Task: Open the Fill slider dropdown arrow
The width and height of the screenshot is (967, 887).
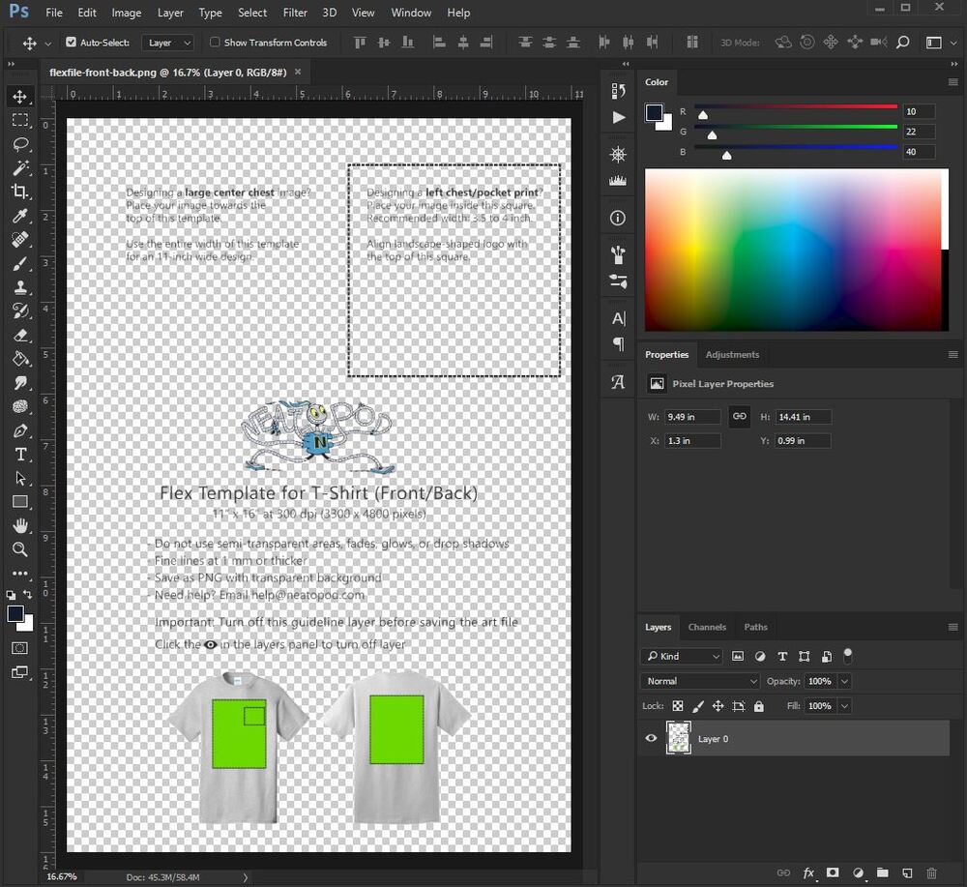Action: point(844,706)
